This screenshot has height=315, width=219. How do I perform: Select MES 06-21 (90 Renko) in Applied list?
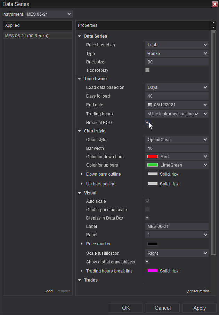27,36
